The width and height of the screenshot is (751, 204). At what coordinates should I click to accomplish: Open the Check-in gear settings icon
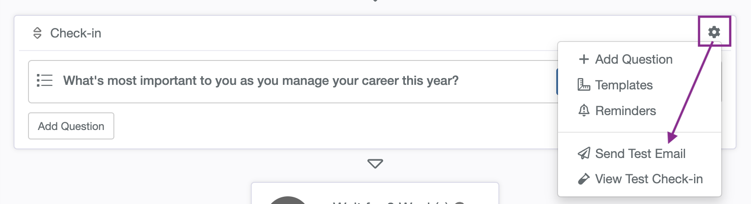pyautogui.click(x=714, y=32)
